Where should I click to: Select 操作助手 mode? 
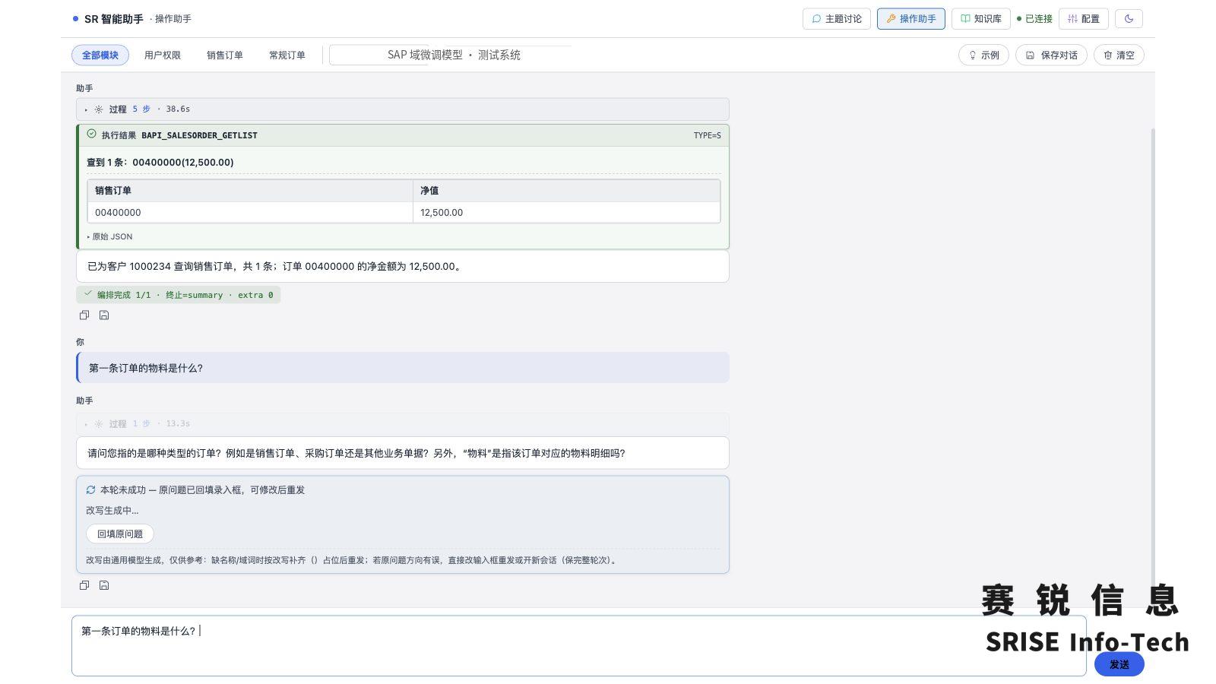click(911, 19)
